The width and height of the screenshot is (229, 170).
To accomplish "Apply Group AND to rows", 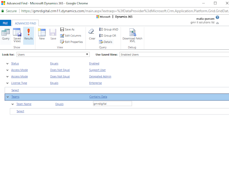I will [109, 29].
